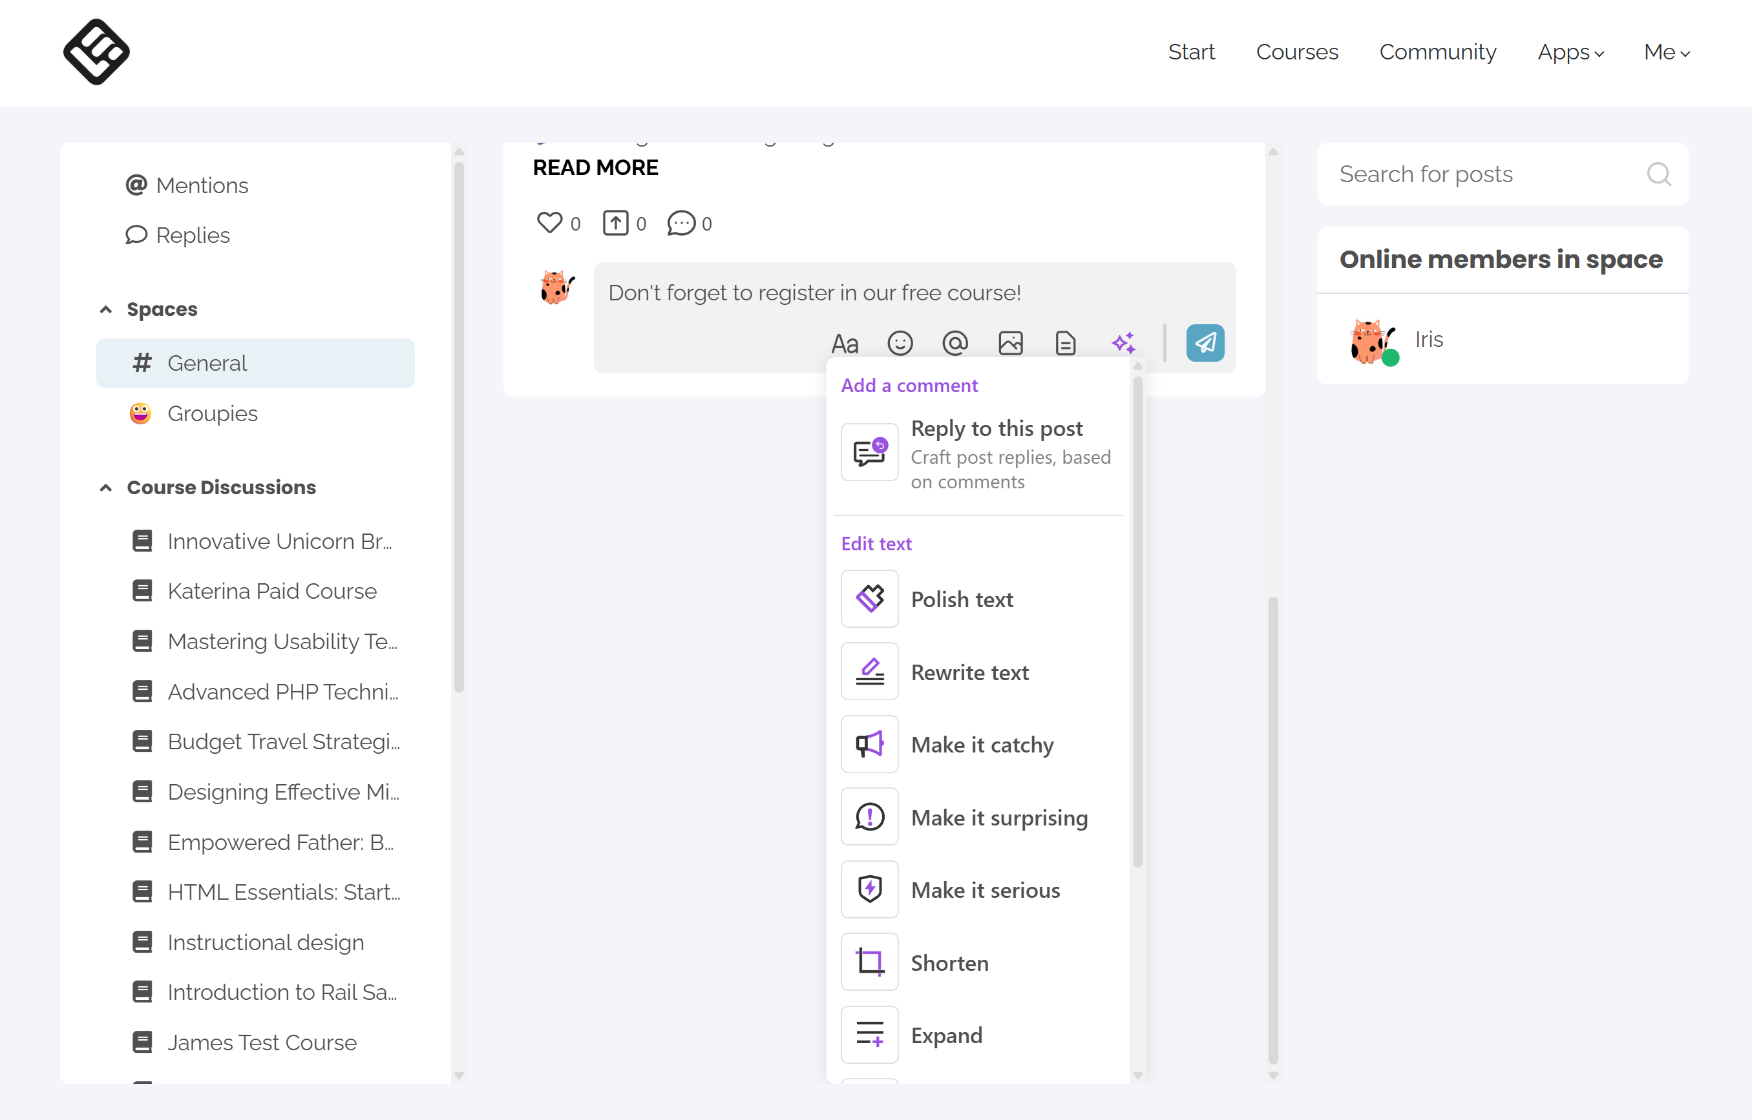Open the Groupies space

click(212, 413)
